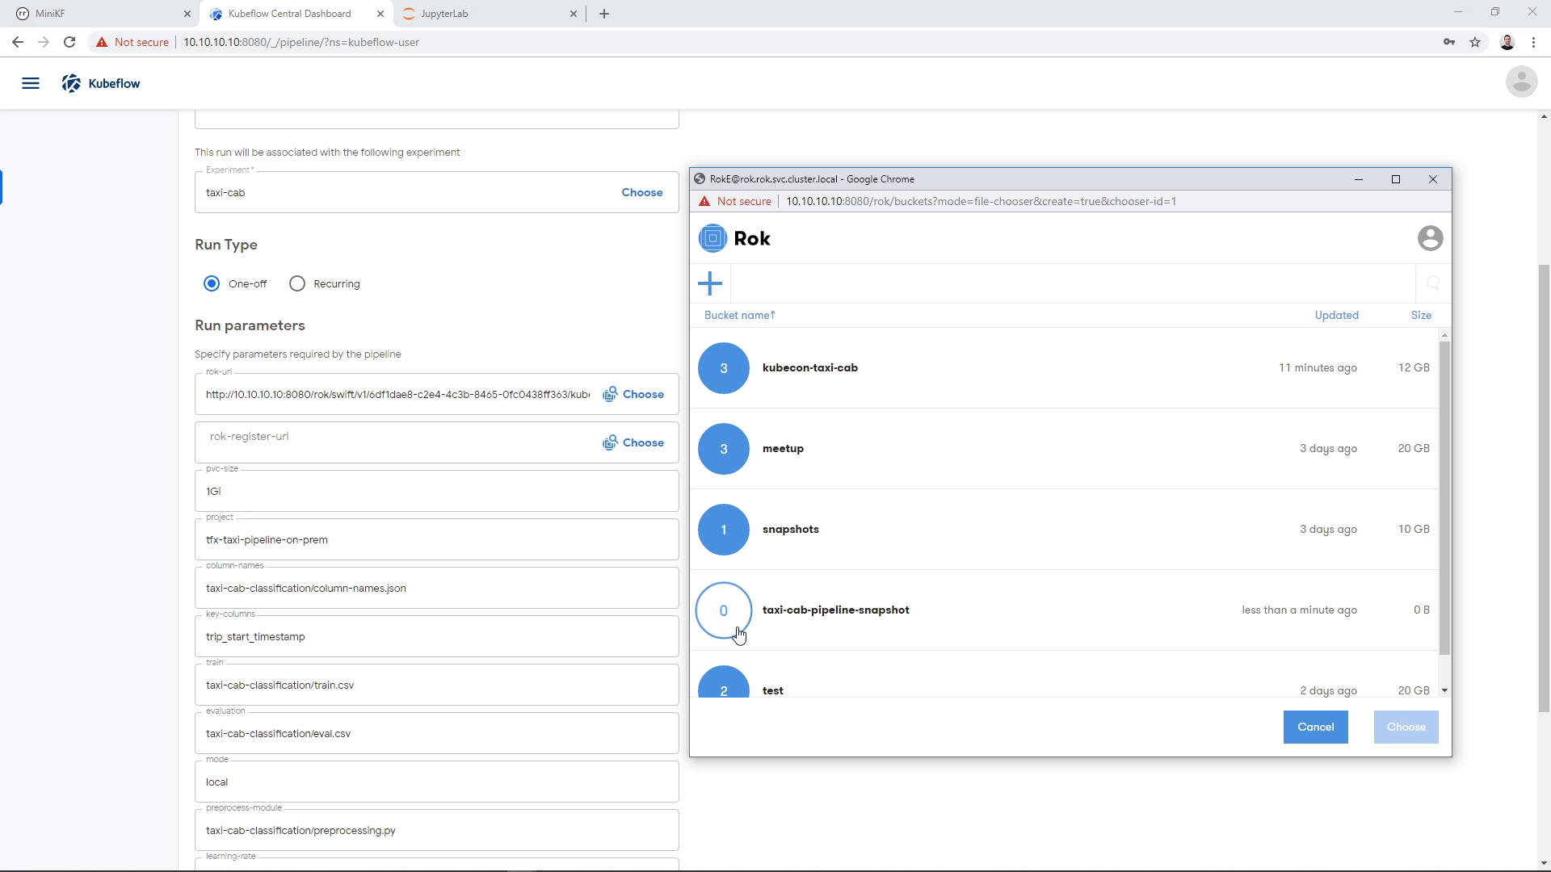Edit the pvc-size field
The height and width of the screenshot is (872, 1551).
click(436, 491)
